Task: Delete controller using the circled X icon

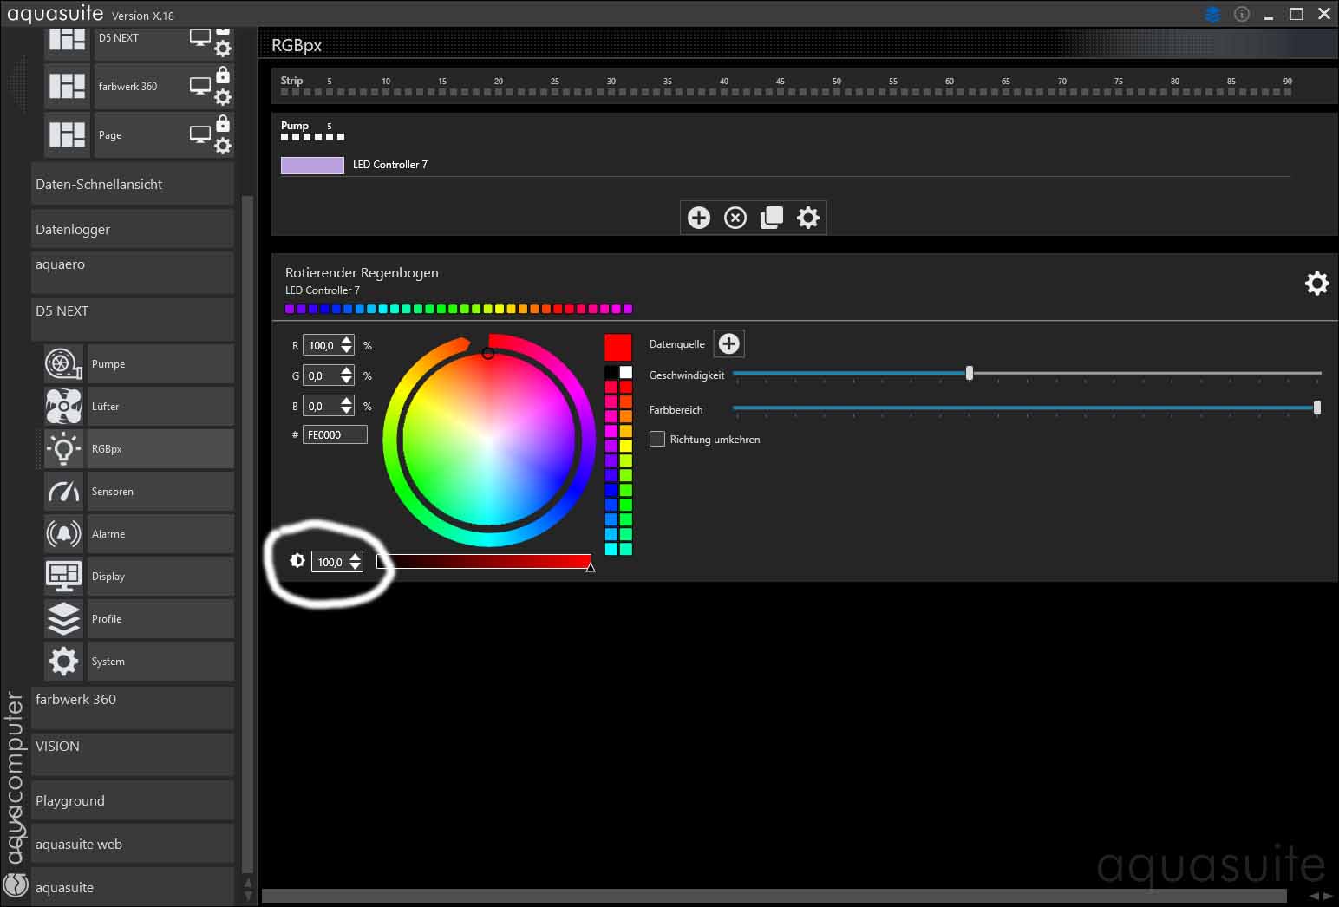Action: tap(735, 218)
